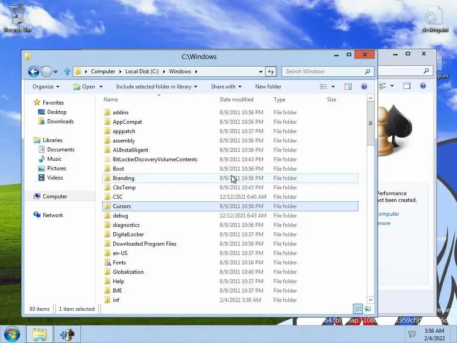Switch to details view icon in status bar
Viewport: 457px width, 343px height.
pyautogui.click(x=358, y=309)
